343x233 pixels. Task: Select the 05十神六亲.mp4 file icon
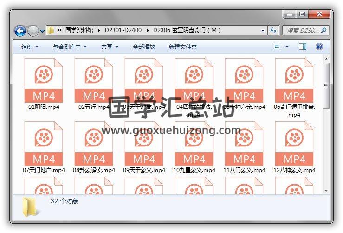tap(244, 80)
